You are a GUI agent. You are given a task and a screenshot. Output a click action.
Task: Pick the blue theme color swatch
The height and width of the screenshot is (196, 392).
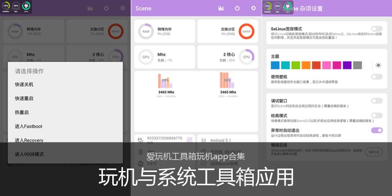pyautogui.click(x=275, y=65)
